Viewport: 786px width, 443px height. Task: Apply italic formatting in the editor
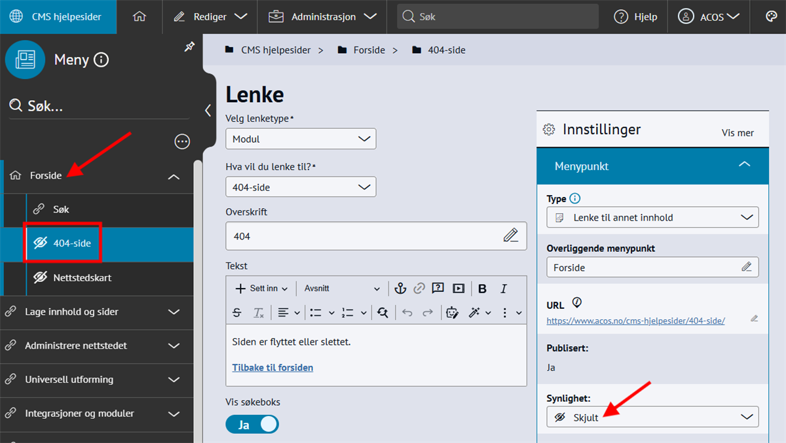pos(504,289)
